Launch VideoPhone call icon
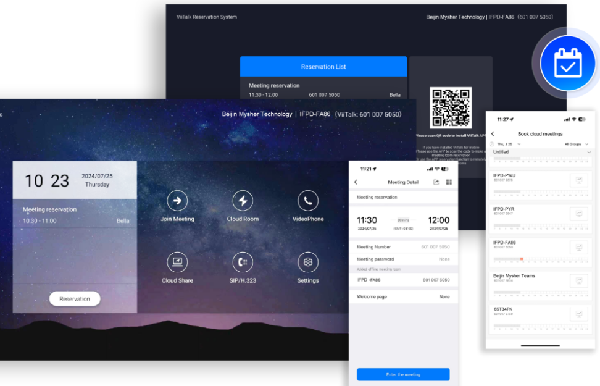Viewport: 600px width, 386px height. coord(307,201)
